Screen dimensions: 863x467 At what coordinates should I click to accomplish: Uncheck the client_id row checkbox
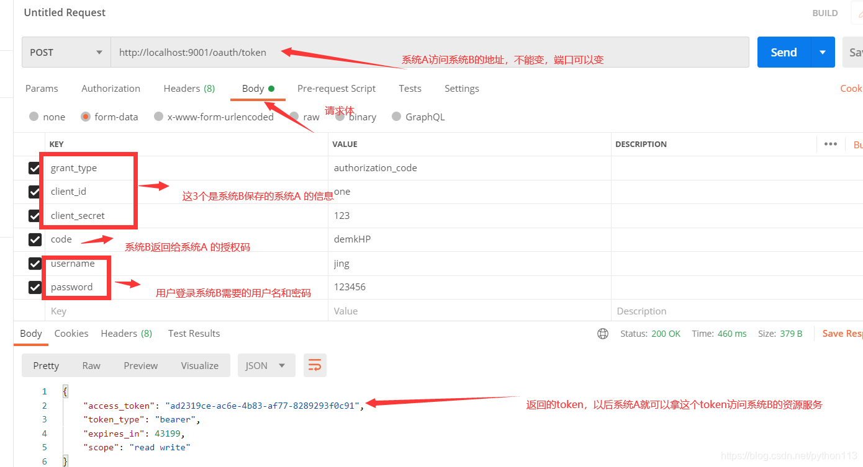click(x=35, y=192)
